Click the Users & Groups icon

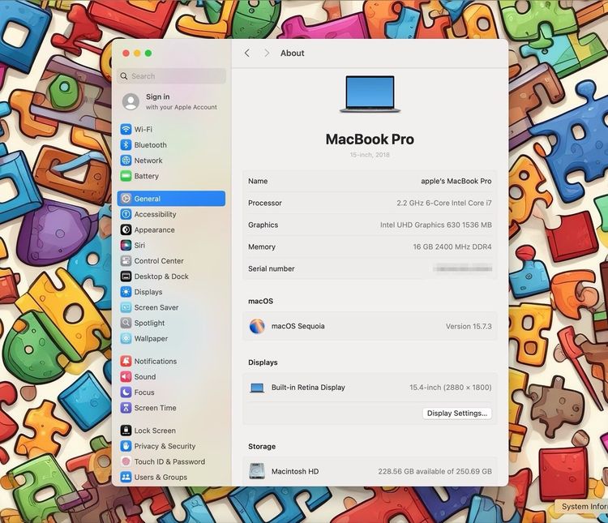tap(126, 478)
